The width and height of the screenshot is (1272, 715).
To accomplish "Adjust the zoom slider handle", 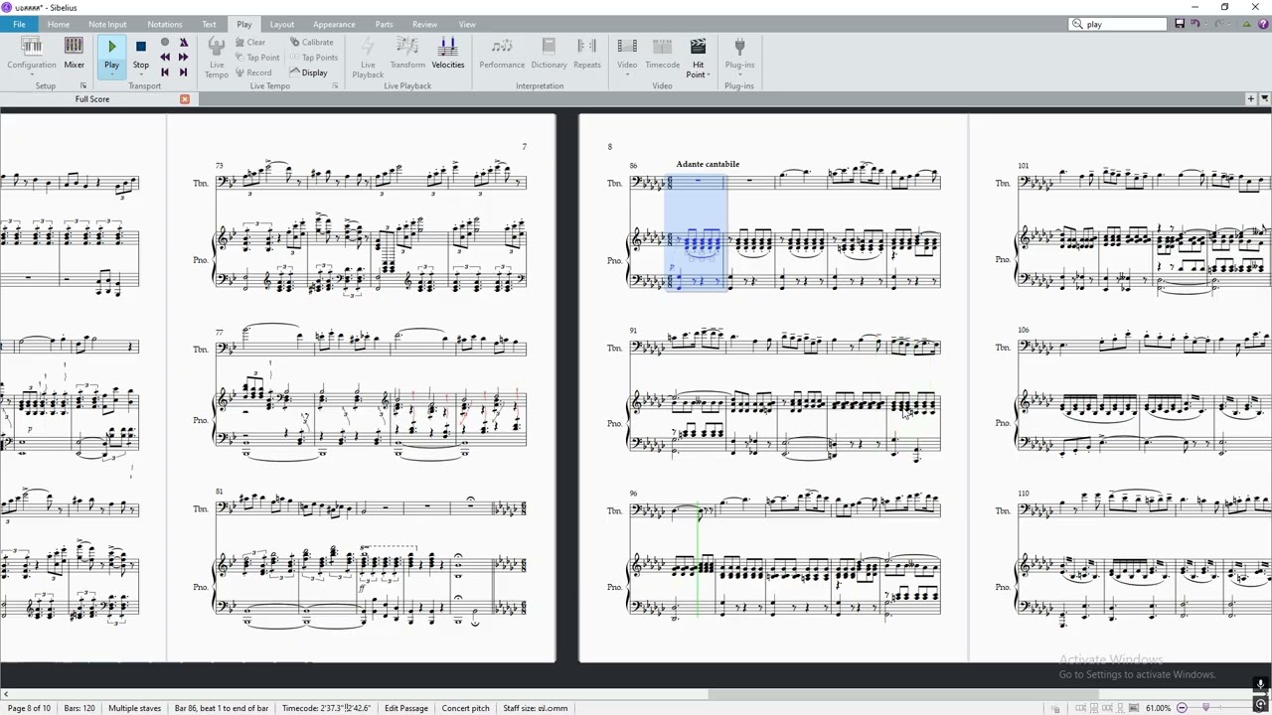I will (1205, 708).
